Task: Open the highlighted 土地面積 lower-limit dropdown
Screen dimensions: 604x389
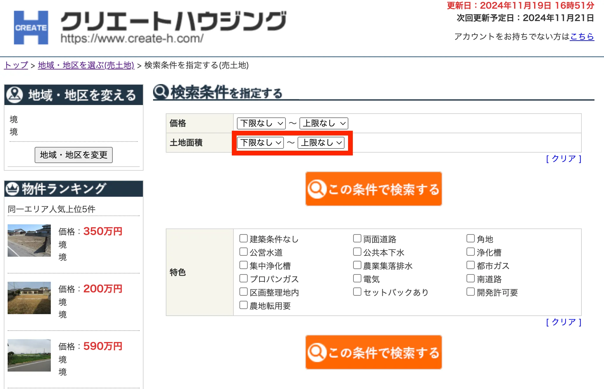Action: [x=260, y=143]
